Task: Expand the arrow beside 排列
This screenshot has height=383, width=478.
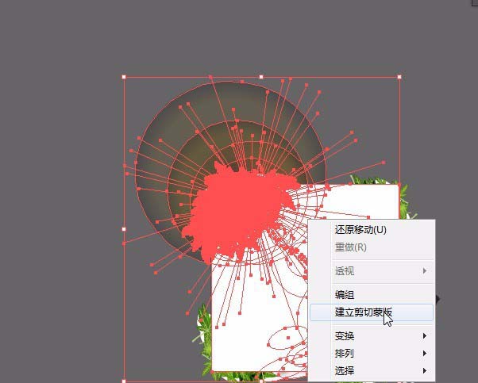Action: [x=425, y=353]
